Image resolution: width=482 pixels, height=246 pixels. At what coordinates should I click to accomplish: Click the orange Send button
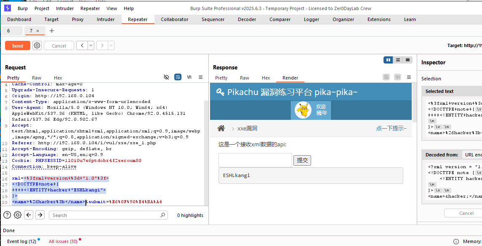[x=18, y=45]
